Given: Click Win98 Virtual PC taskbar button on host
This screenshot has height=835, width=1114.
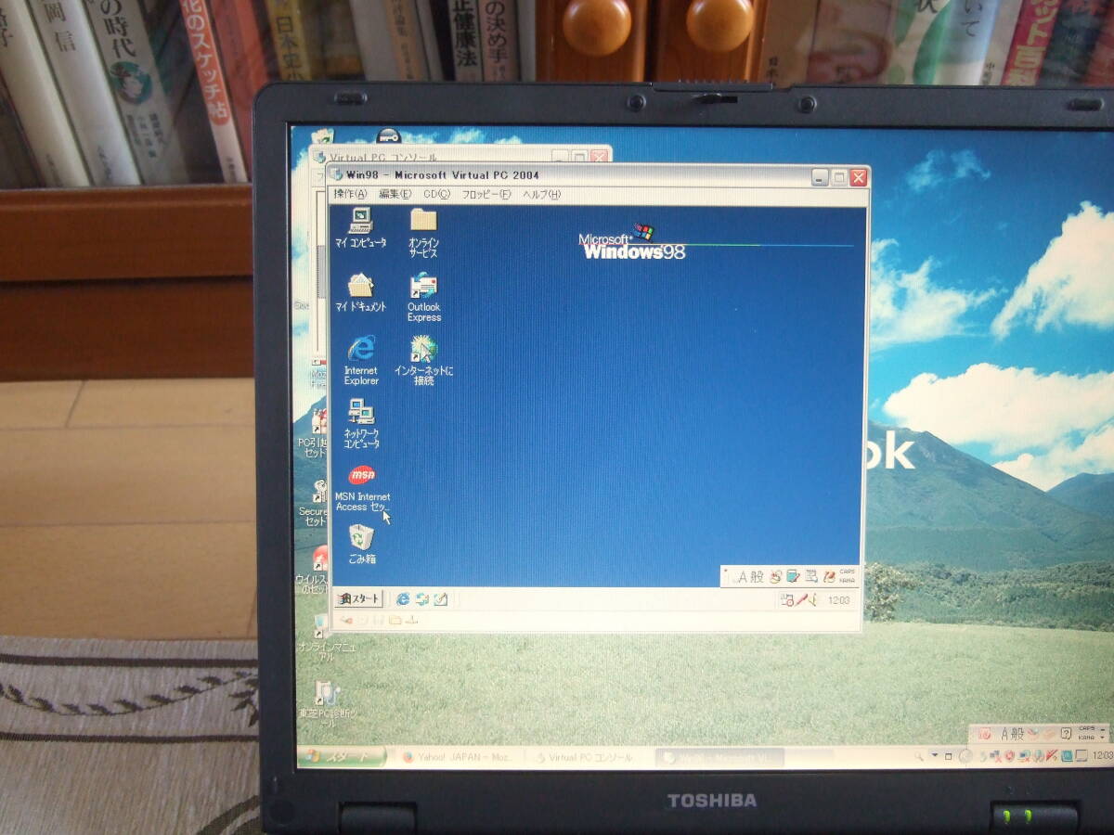Looking at the screenshot, I should [x=719, y=758].
